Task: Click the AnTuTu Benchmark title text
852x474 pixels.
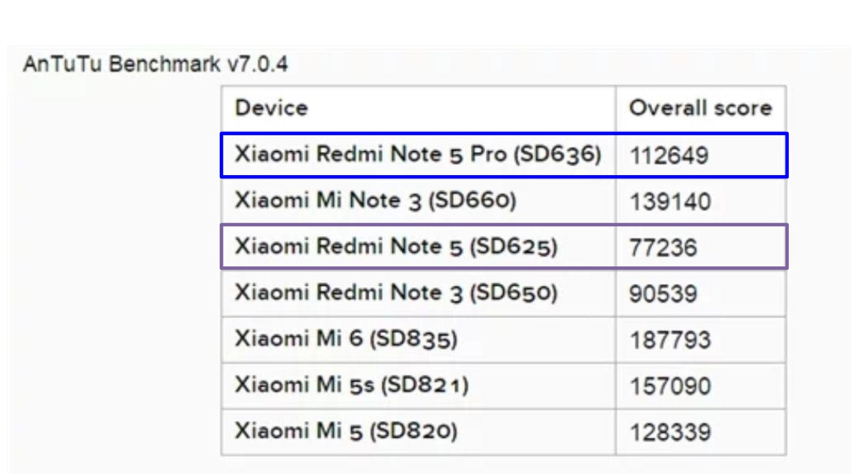Action: 122,64
